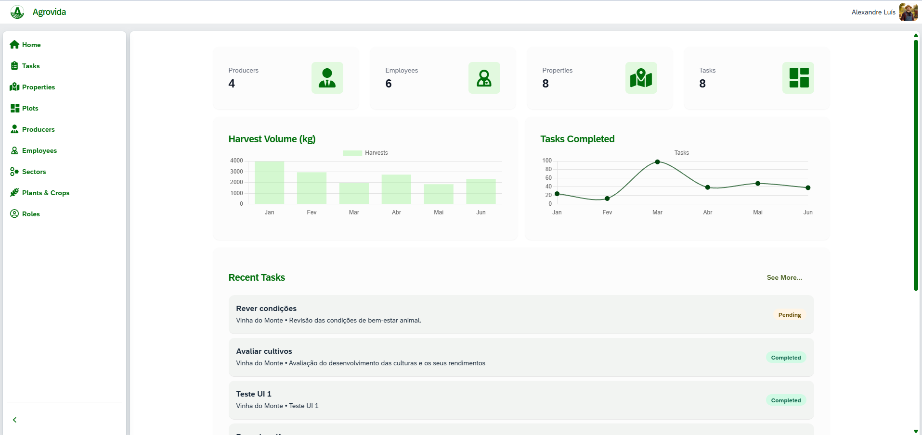Click the Agrovida logo icon

click(17, 12)
